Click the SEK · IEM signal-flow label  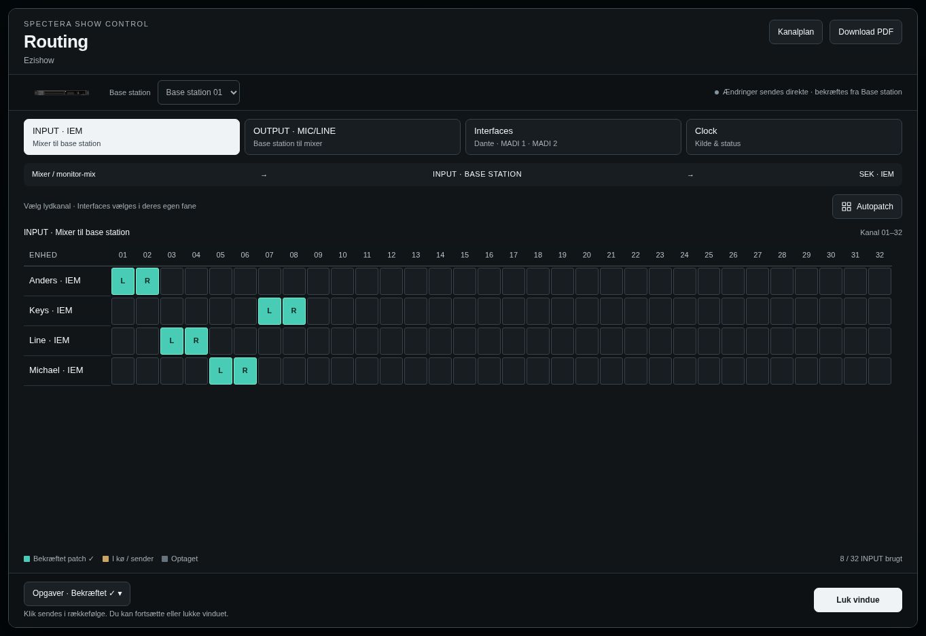click(876, 174)
